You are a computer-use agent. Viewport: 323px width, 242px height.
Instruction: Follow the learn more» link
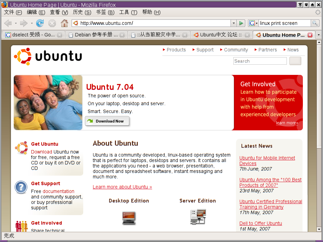coord(287,123)
